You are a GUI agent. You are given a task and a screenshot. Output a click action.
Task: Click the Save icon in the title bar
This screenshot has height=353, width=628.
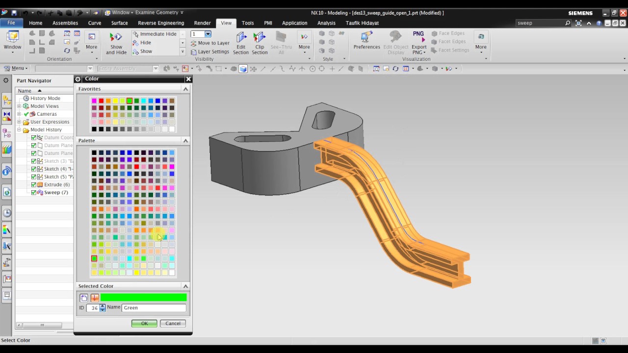coord(14,13)
